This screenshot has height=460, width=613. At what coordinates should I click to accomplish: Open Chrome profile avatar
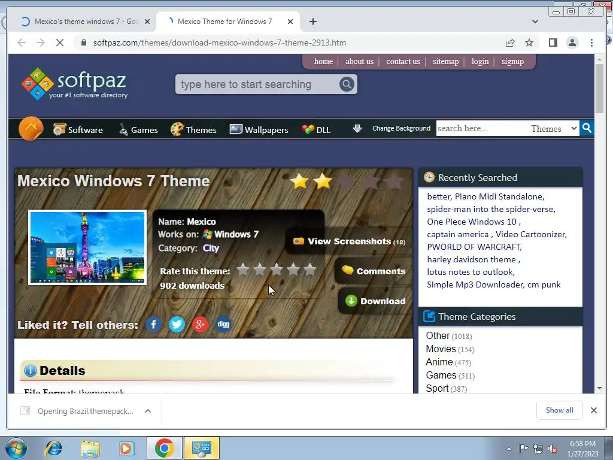(x=572, y=43)
